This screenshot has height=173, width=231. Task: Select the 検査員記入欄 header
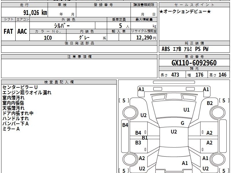point(59,82)
